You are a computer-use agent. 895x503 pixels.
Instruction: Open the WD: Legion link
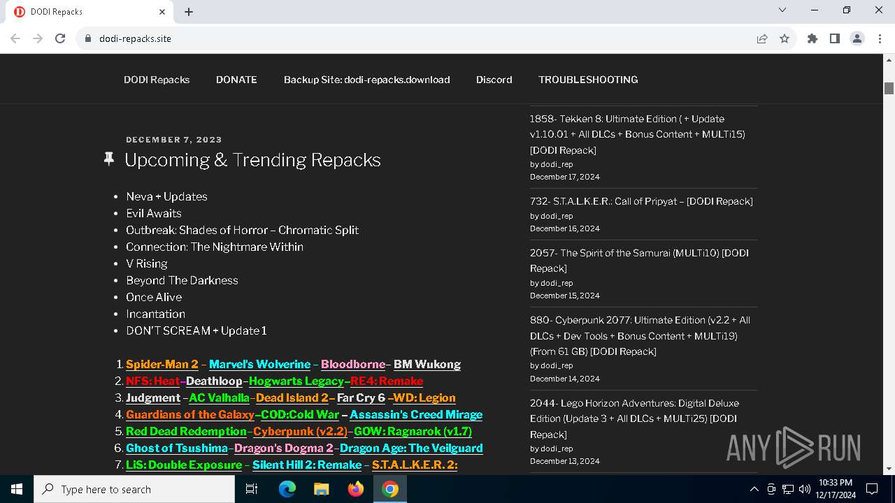click(x=424, y=398)
